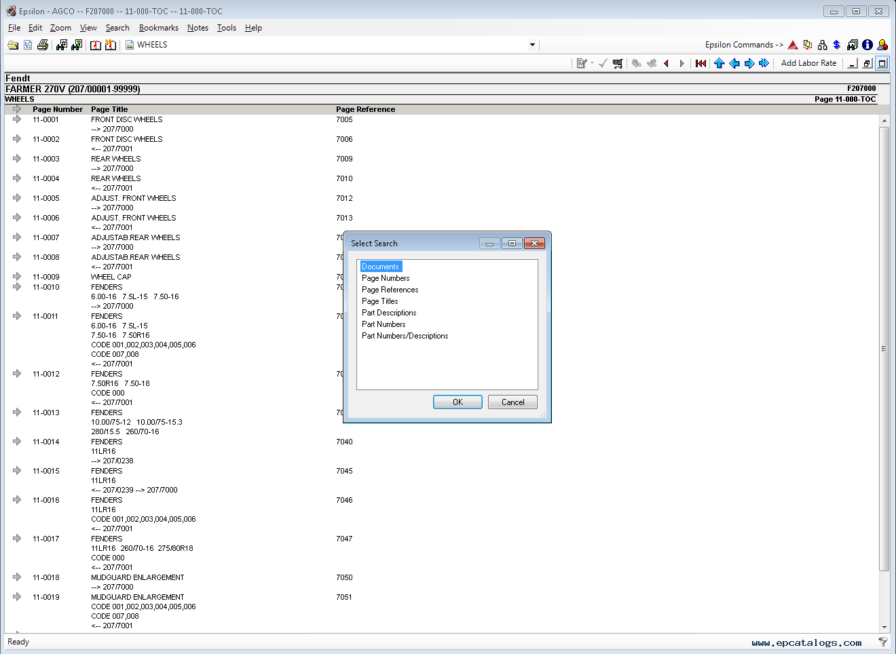
Task: Maximize the inner document window
Action: click(882, 63)
